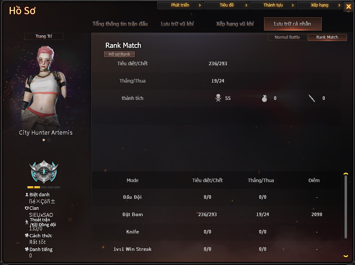Click the scroll down arrow of mode list
Screen dimensions: 355x265
(x=346, y=256)
